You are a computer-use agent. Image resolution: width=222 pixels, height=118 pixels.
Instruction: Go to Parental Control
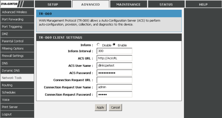click(x=17, y=41)
